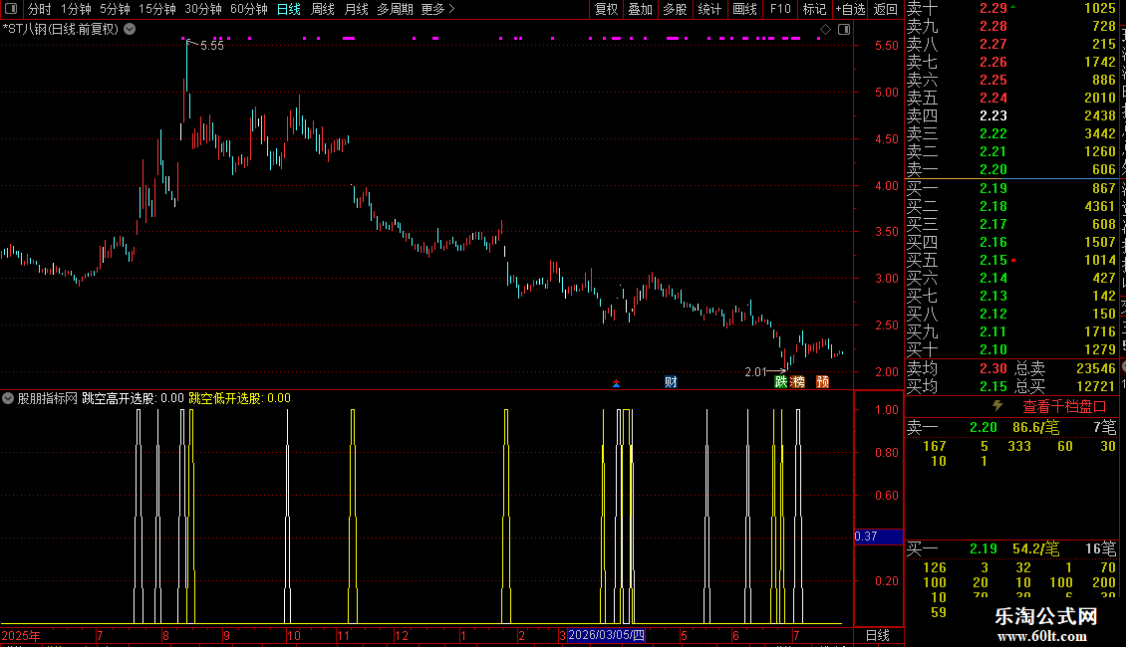
Task: Select the 买十 2.10 order row
Action: (x=1011, y=349)
